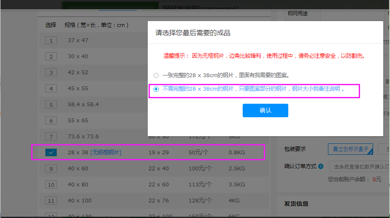Open the 由系统直接扣款 order confirmation dropdown
This screenshot has height=218, width=390.
(x=359, y=167)
